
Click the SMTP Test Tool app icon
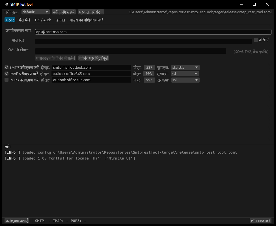(7, 4)
